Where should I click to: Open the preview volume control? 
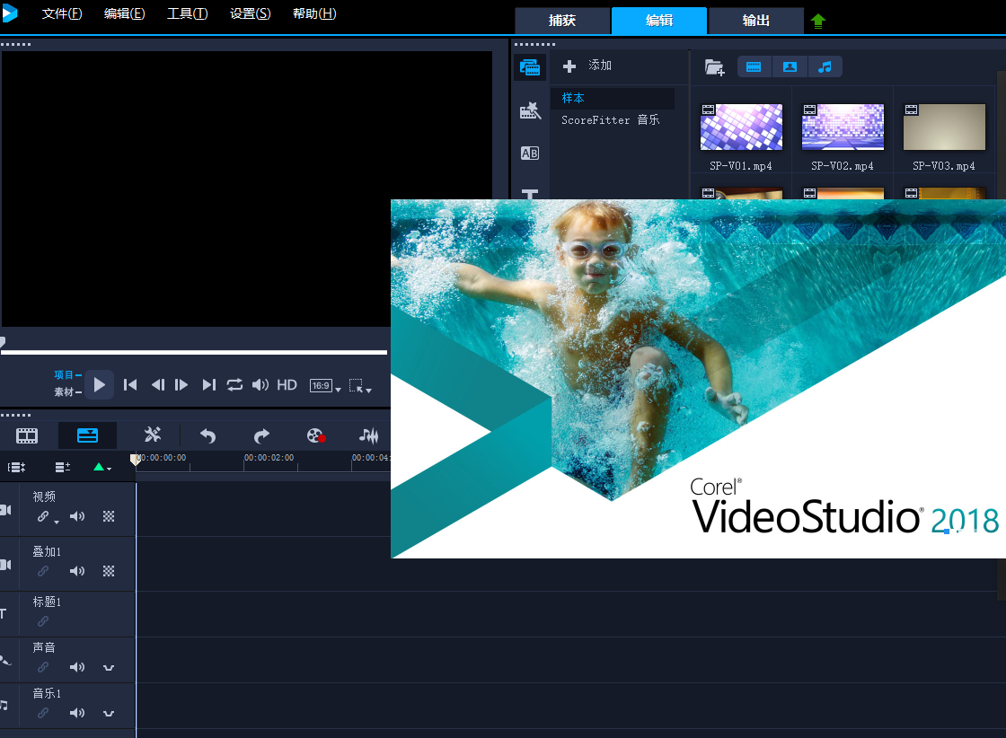tap(260, 384)
